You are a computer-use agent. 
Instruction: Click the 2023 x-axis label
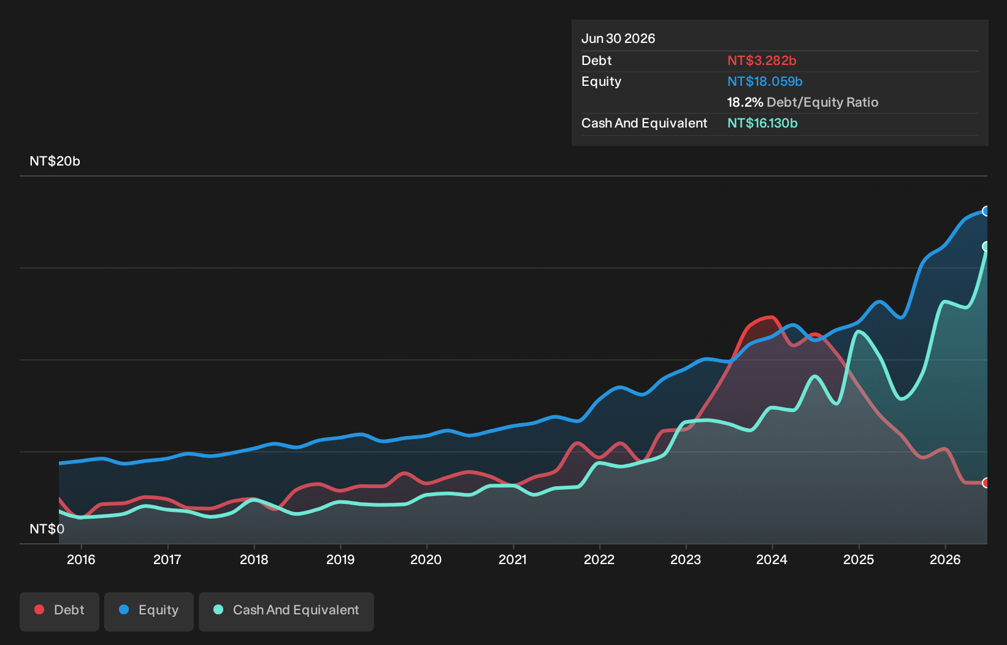coord(686,559)
